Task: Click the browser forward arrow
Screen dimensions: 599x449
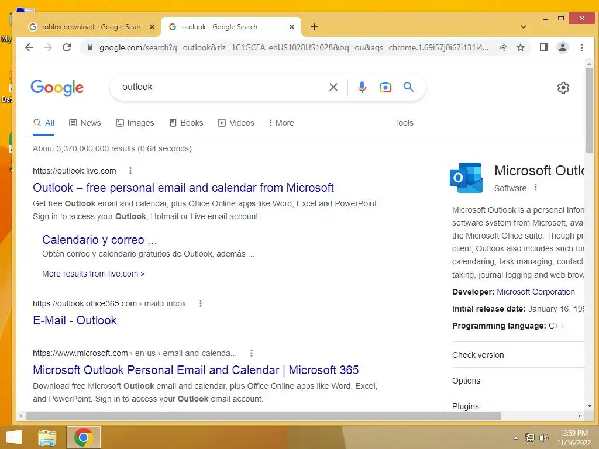Action: [x=48, y=47]
